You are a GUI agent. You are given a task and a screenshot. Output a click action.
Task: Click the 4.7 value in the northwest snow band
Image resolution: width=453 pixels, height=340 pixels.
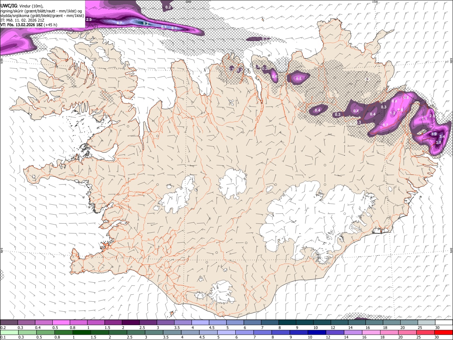point(119,23)
